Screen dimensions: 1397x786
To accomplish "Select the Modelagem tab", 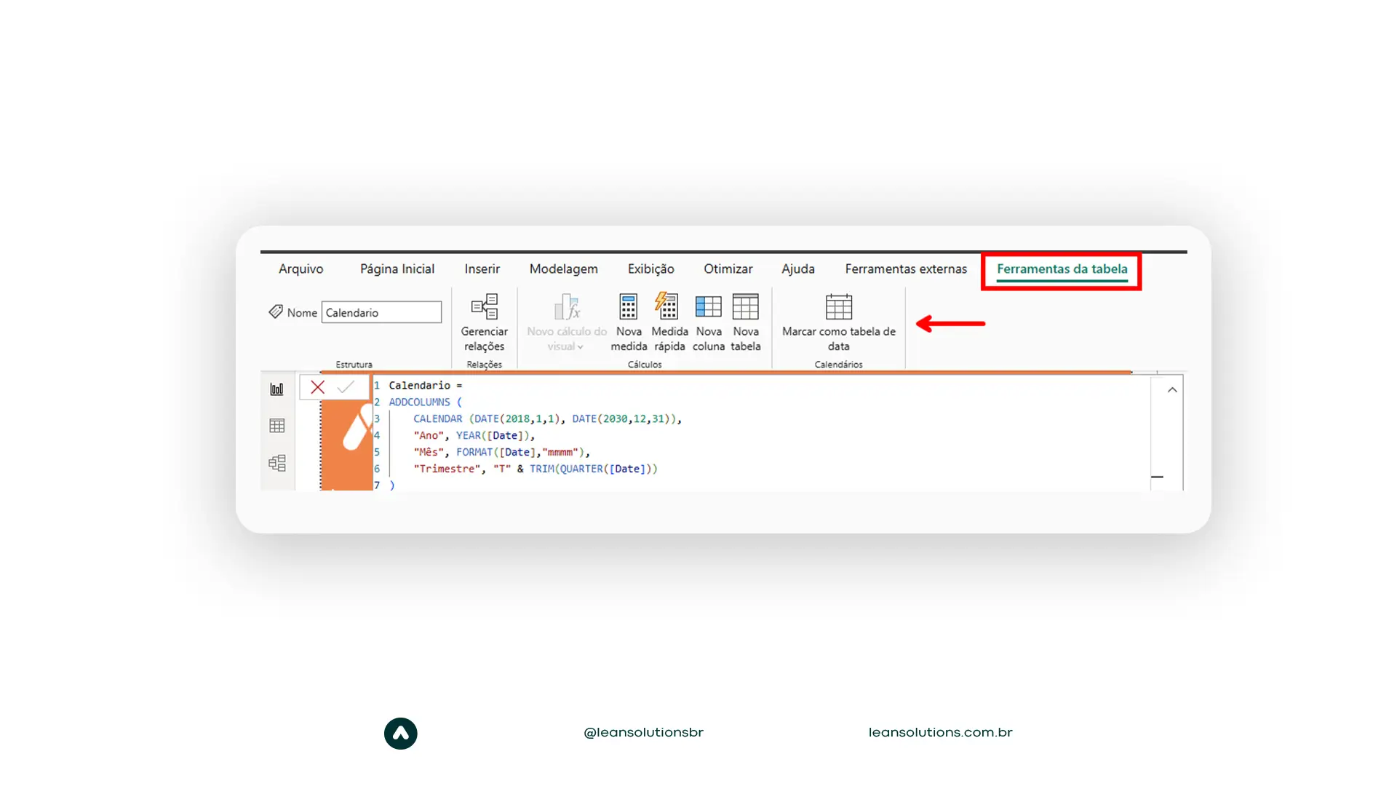I will pos(563,269).
